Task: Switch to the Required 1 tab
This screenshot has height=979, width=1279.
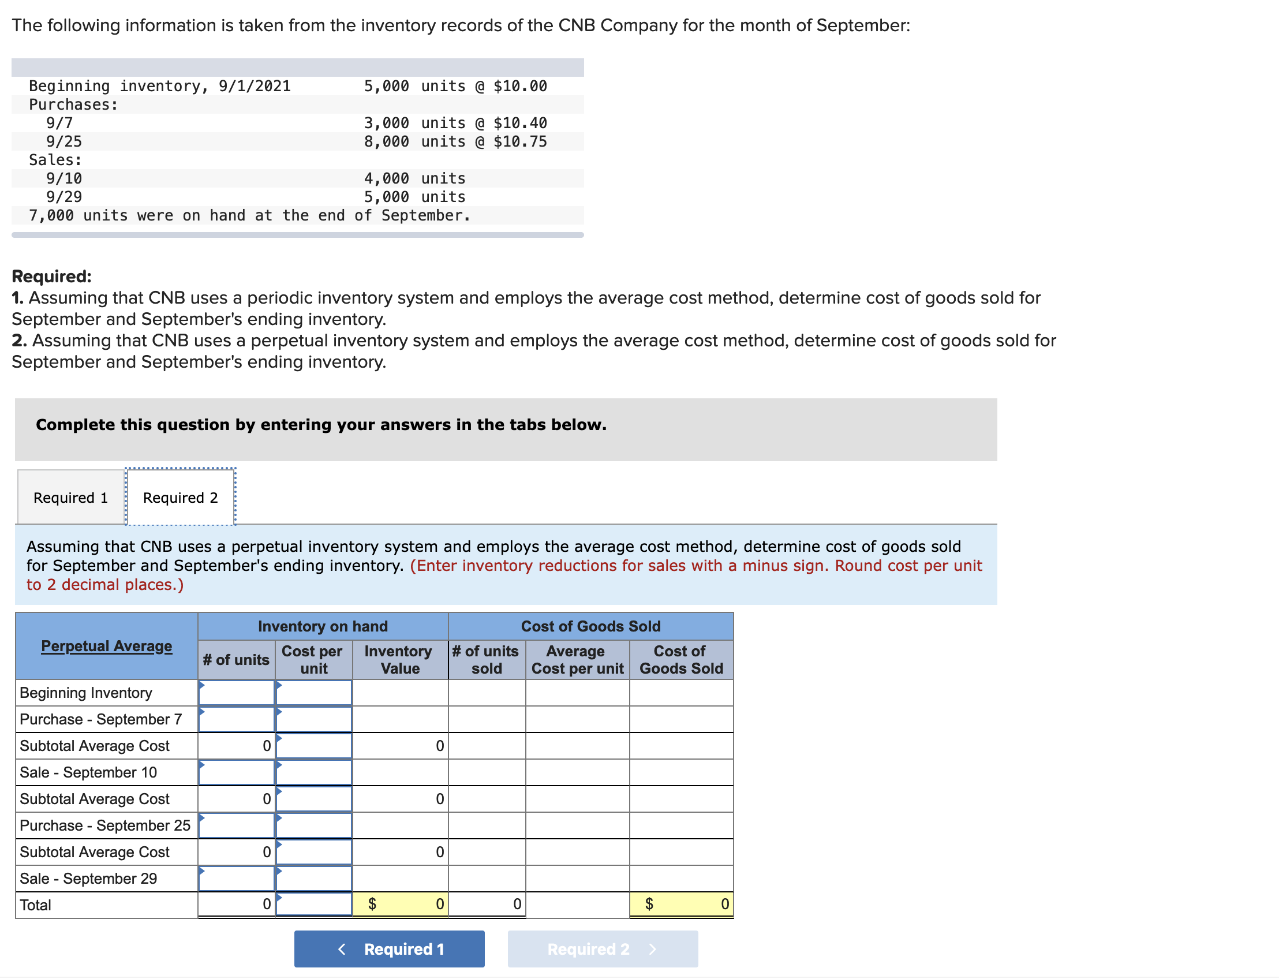Action: pyautogui.click(x=70, y=497)
